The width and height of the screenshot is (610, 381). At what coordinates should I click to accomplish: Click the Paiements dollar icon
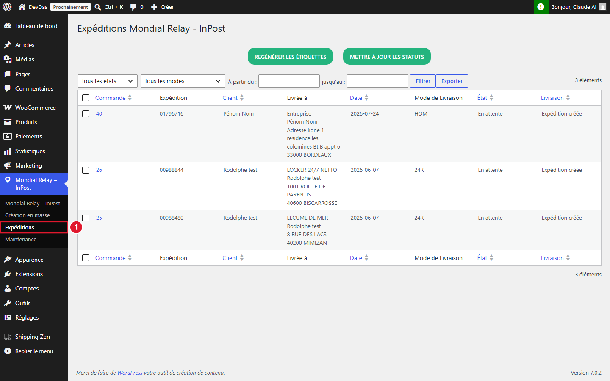[8, 136]
